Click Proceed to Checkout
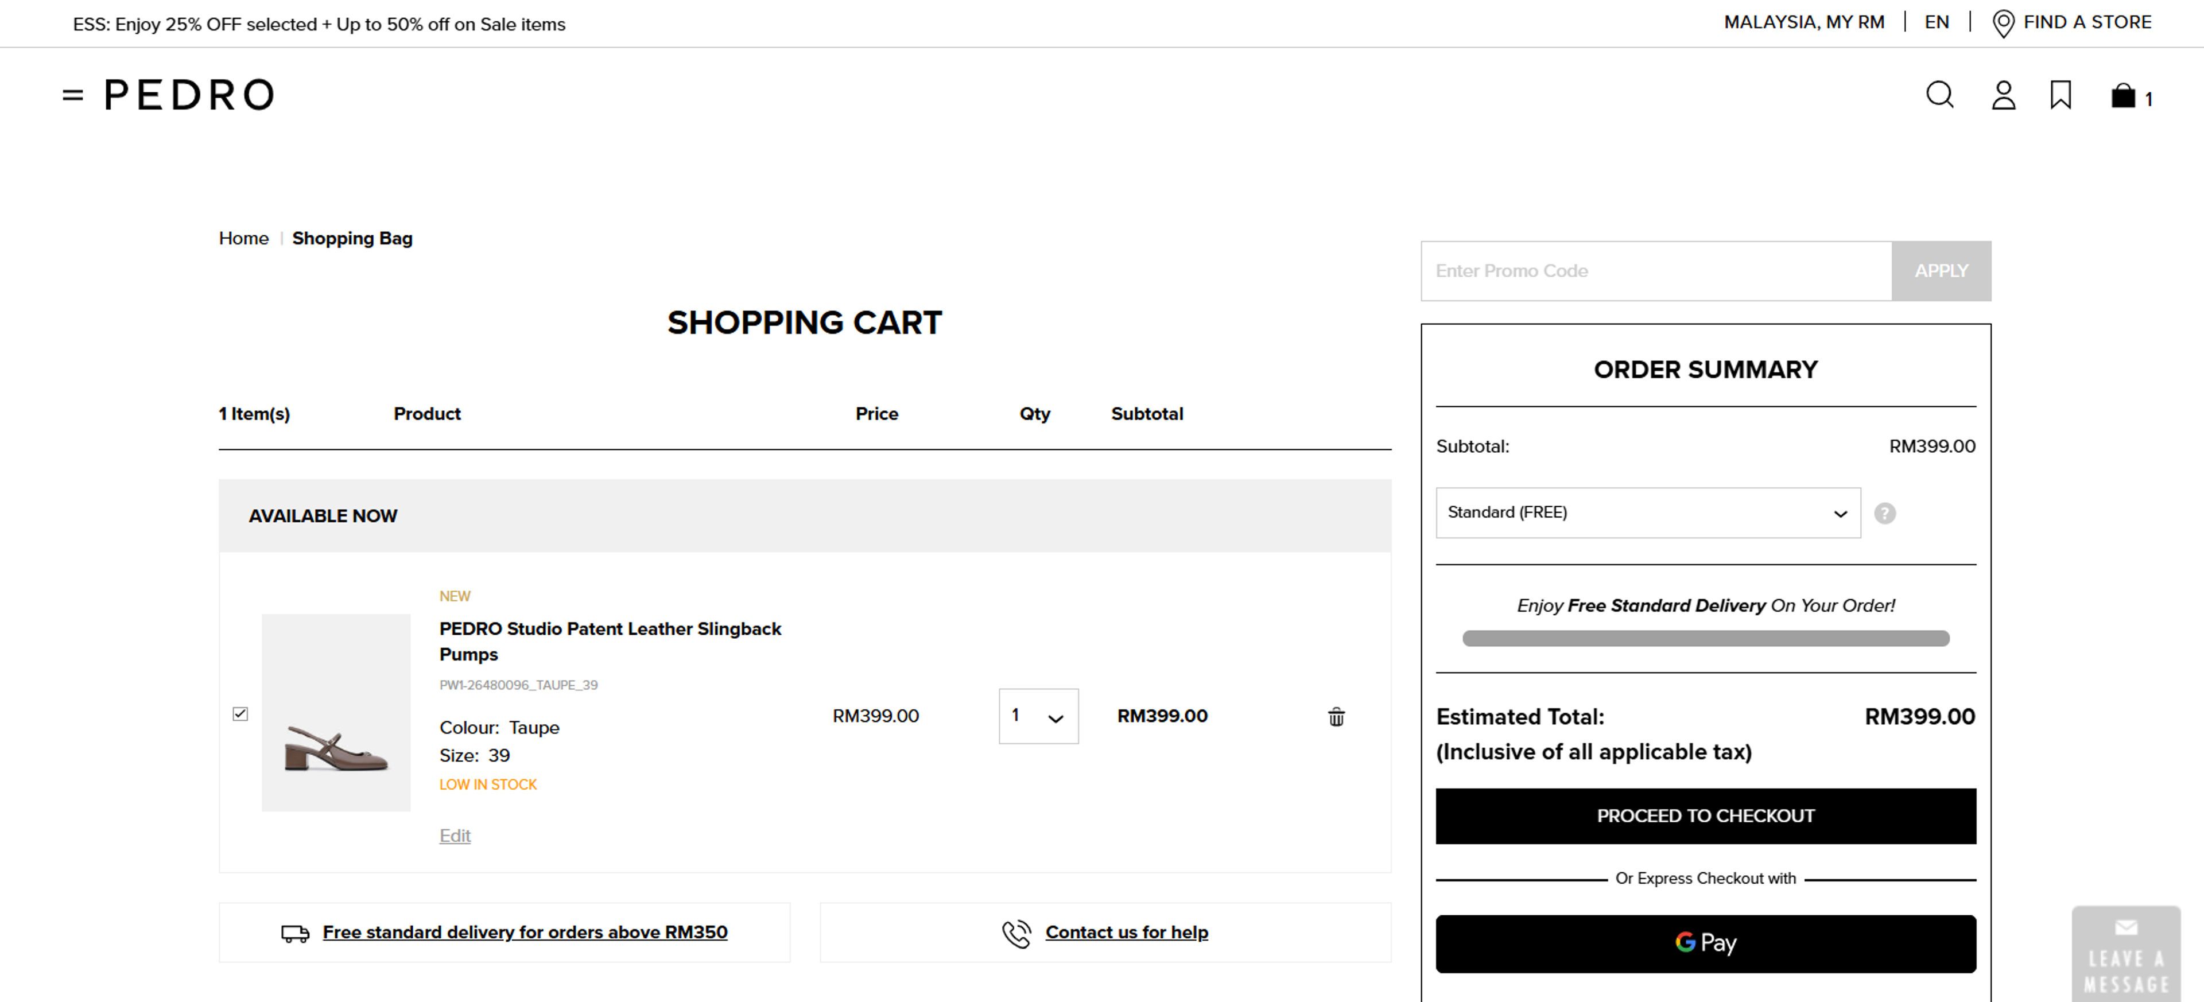Screen dimensions: 2204x1002 click(x=1705, y=815)
